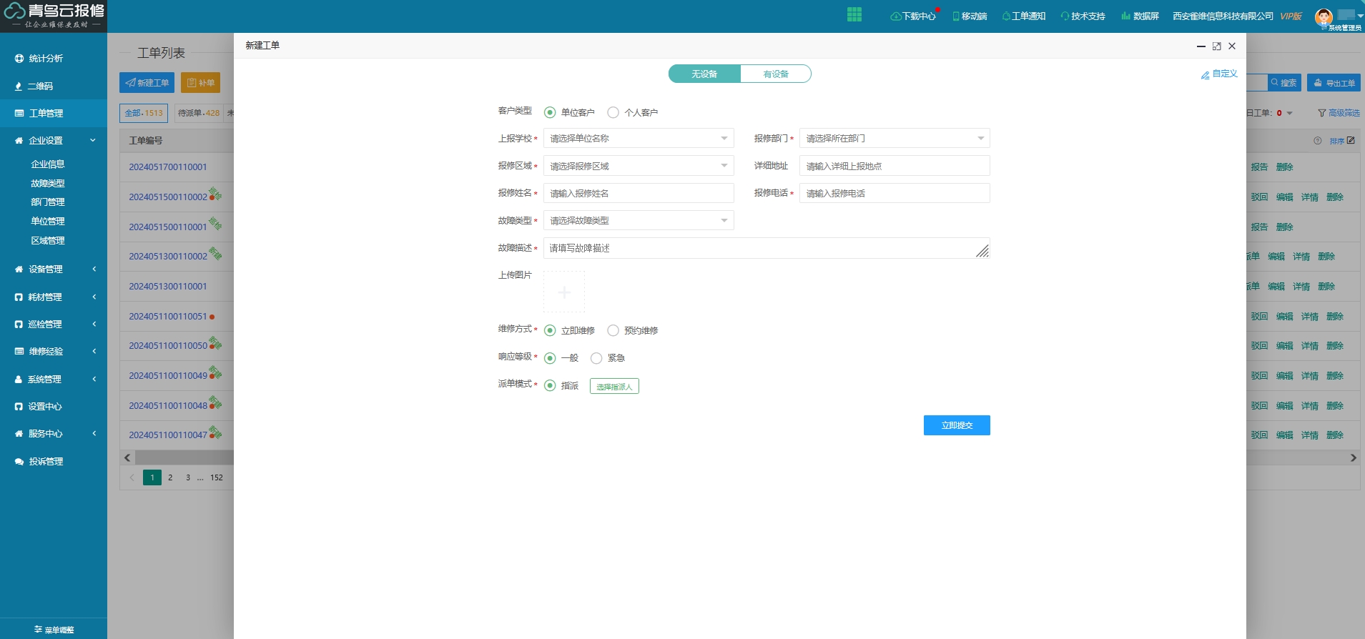
Task: Expand service center sidebar menu
Action: (94, 433)
